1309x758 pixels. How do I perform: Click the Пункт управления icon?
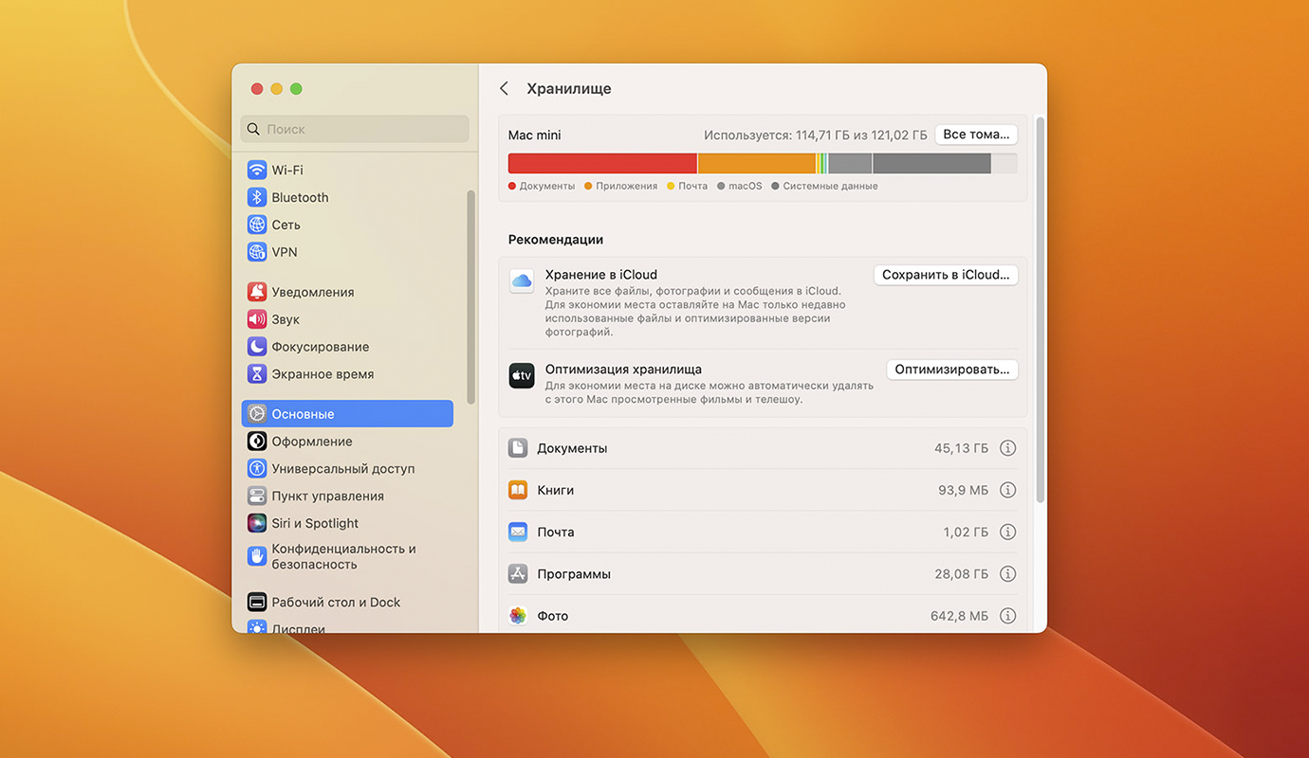pyautogui.click(x=257, y=496)
